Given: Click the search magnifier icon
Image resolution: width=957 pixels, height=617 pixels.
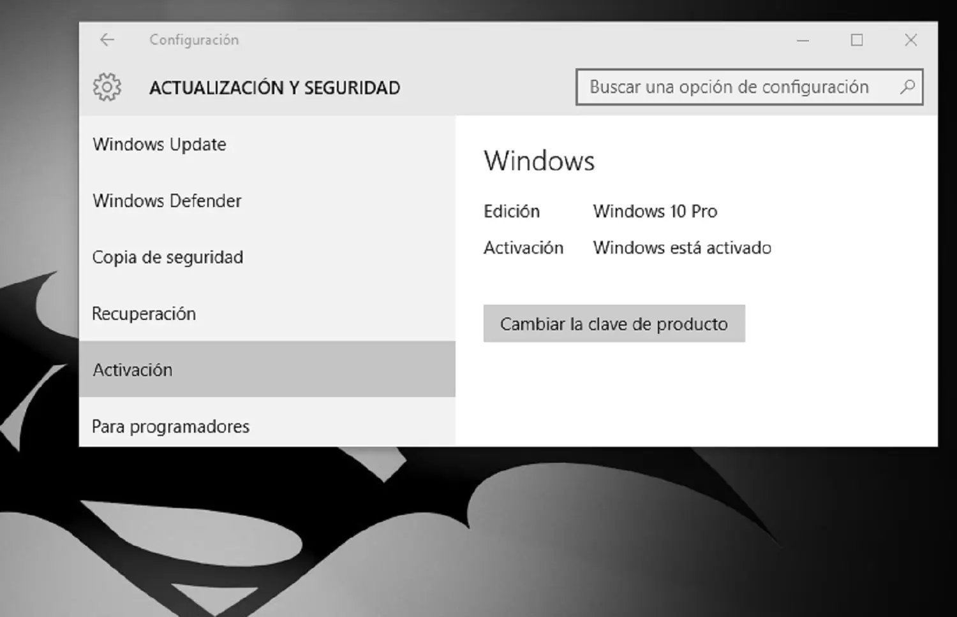Looking at the screenshot, I should tap(907, 87).
